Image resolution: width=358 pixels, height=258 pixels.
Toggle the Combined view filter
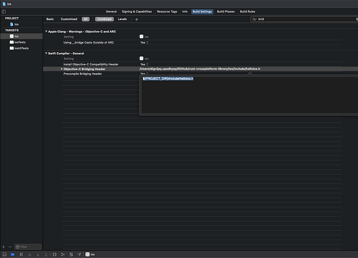point(104,19)
